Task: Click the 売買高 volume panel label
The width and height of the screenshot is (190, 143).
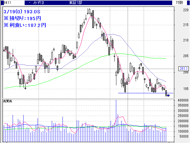Action: tap(7, 101)
